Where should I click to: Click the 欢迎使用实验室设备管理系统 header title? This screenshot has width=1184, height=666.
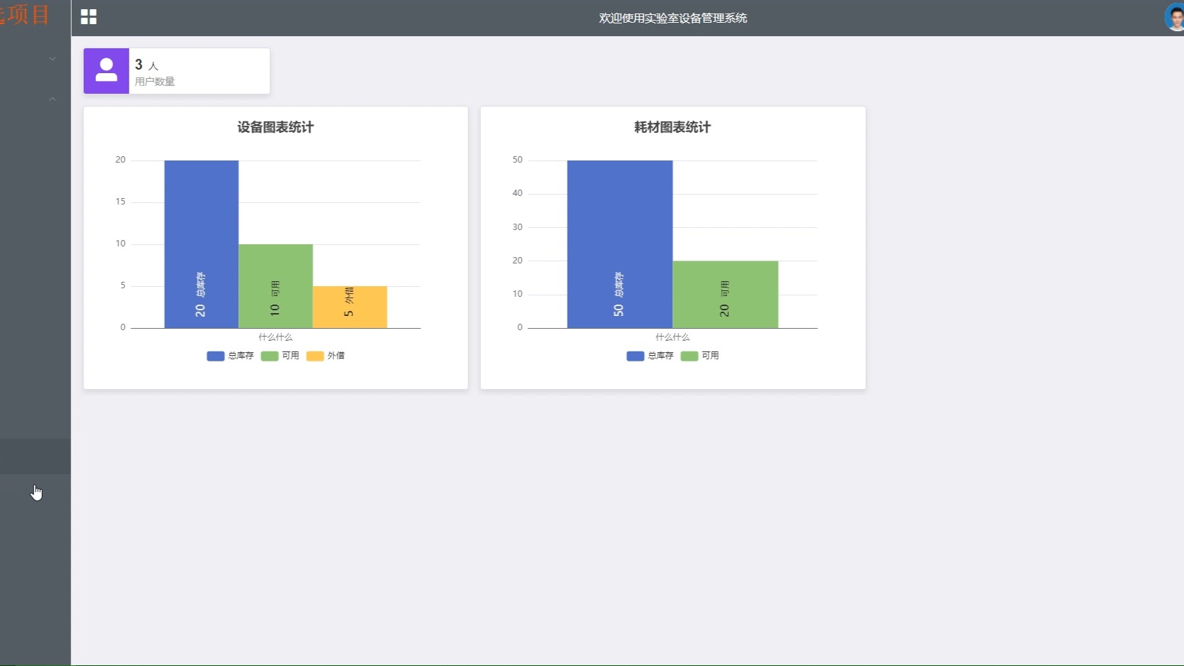coord(673,18)
